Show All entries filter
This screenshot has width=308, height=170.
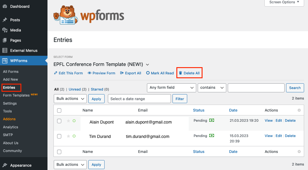coord(56,89)
